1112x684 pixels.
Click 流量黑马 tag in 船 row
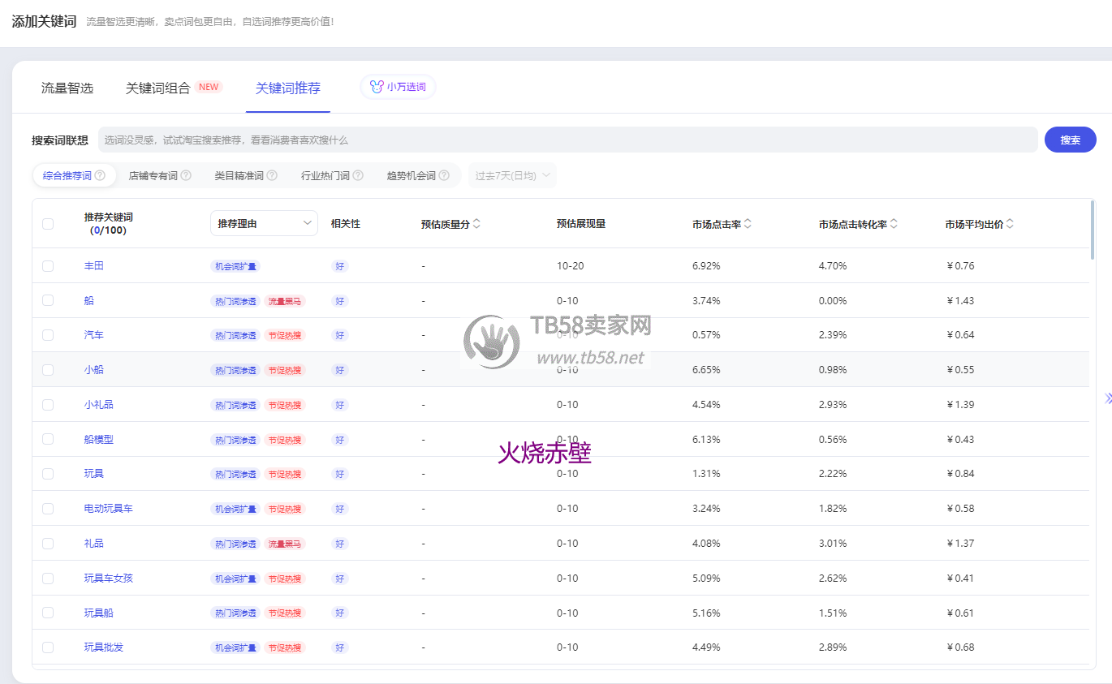(285, 301)
